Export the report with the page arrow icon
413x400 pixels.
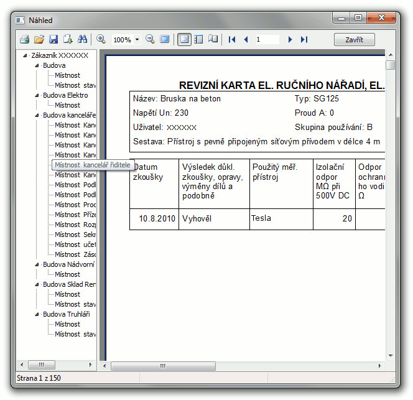68,40
